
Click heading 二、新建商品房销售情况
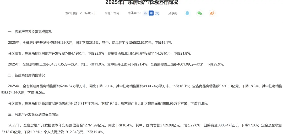coord(26,75)
